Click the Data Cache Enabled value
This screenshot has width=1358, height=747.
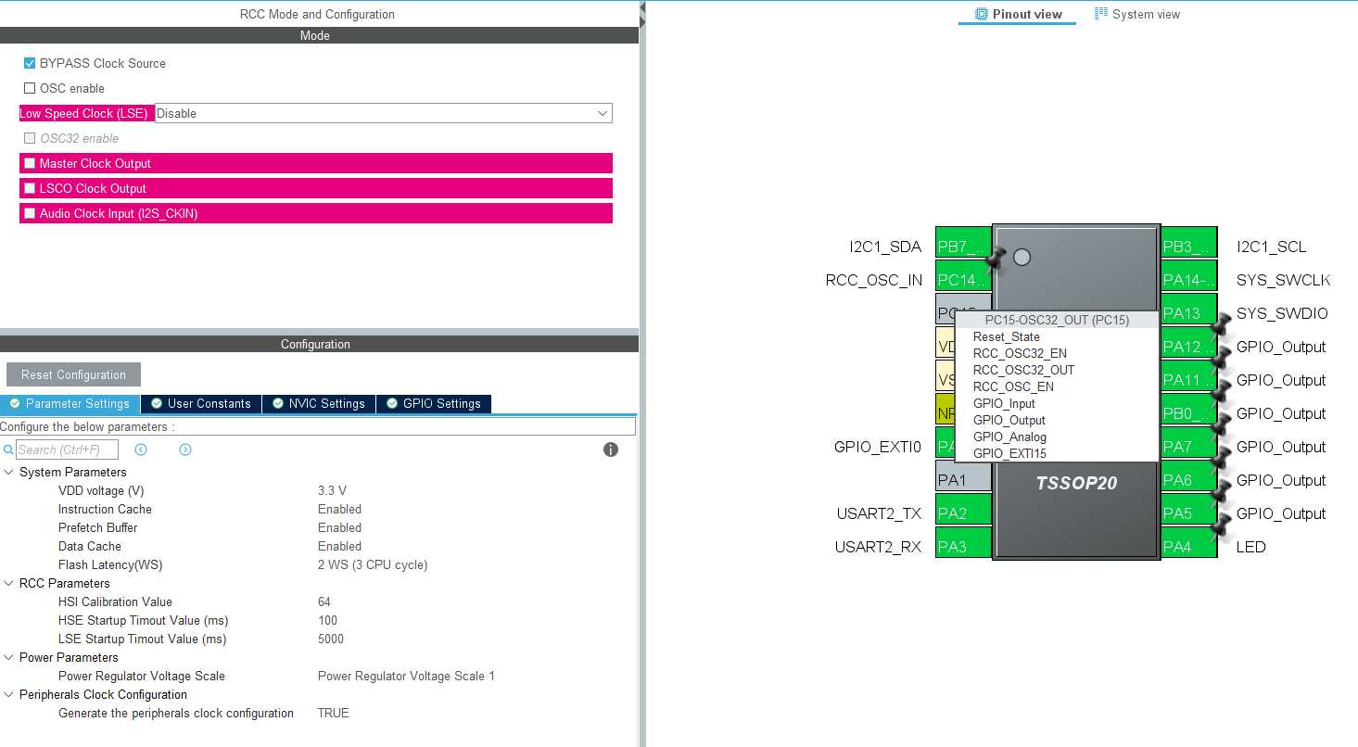(339, 546)
